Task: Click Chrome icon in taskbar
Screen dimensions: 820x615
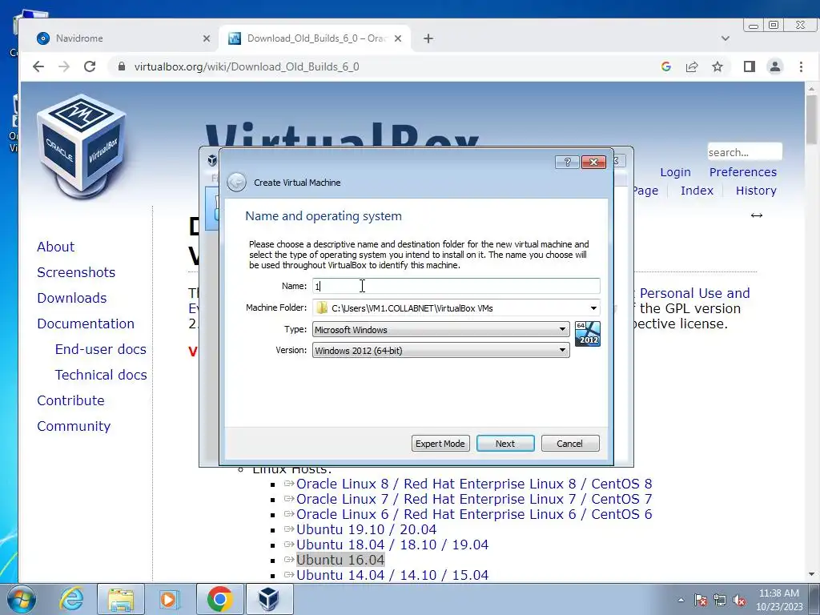Action: pos(219,599)
